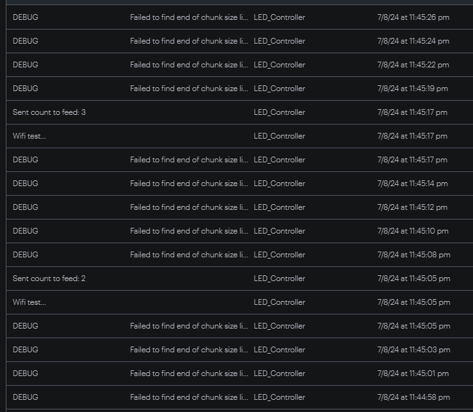The image size is (473, 412).
Task: Open the DEBUG row timestamped 11:45:24 pm
Action: tap(240, 41)
